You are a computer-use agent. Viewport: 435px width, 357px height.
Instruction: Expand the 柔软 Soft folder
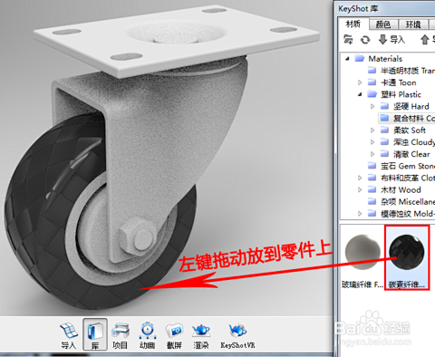click(372, 130)
